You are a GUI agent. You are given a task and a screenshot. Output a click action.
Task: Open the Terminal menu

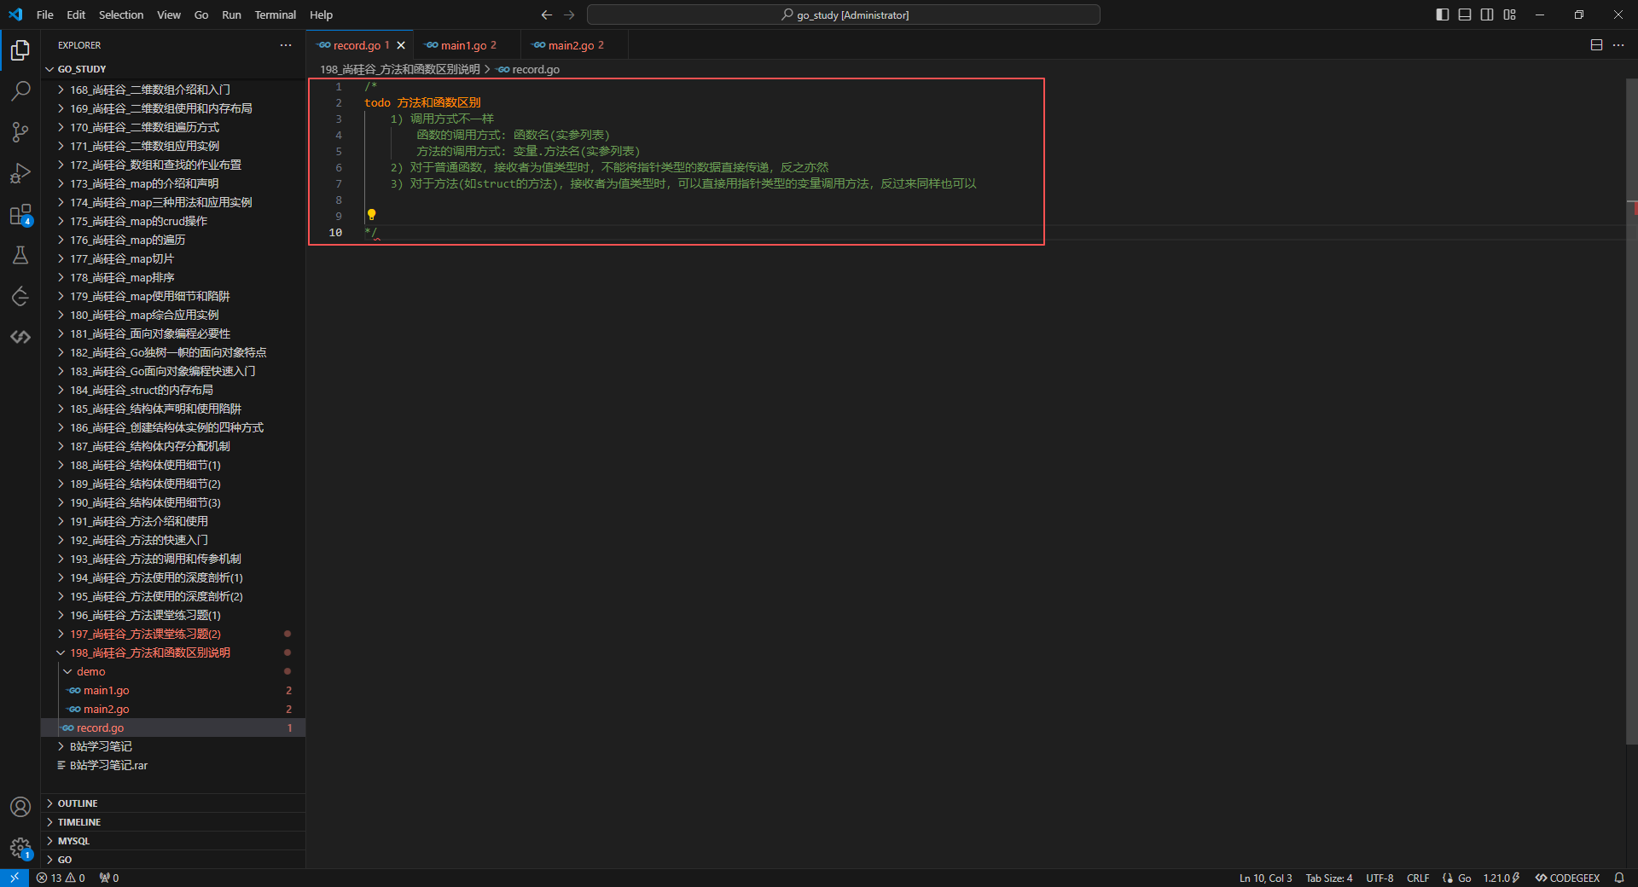coord(276,14)
